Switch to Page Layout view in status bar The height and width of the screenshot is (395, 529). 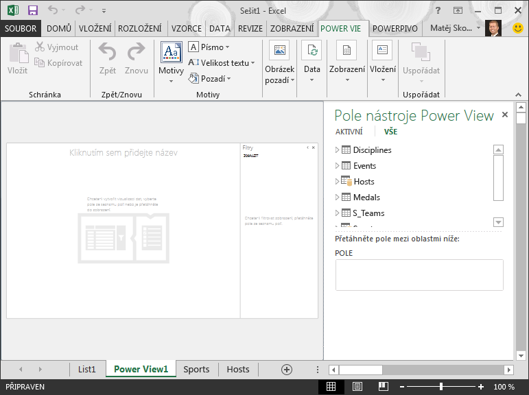[x=357, y=387]
